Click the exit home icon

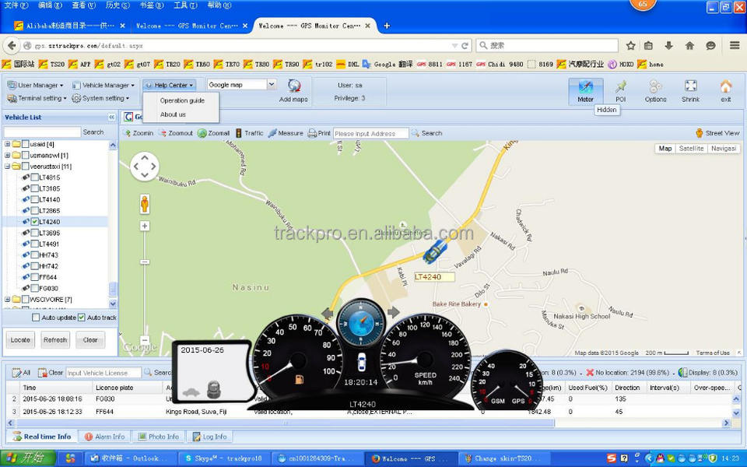pyautogui.click(x=725, y=87)
